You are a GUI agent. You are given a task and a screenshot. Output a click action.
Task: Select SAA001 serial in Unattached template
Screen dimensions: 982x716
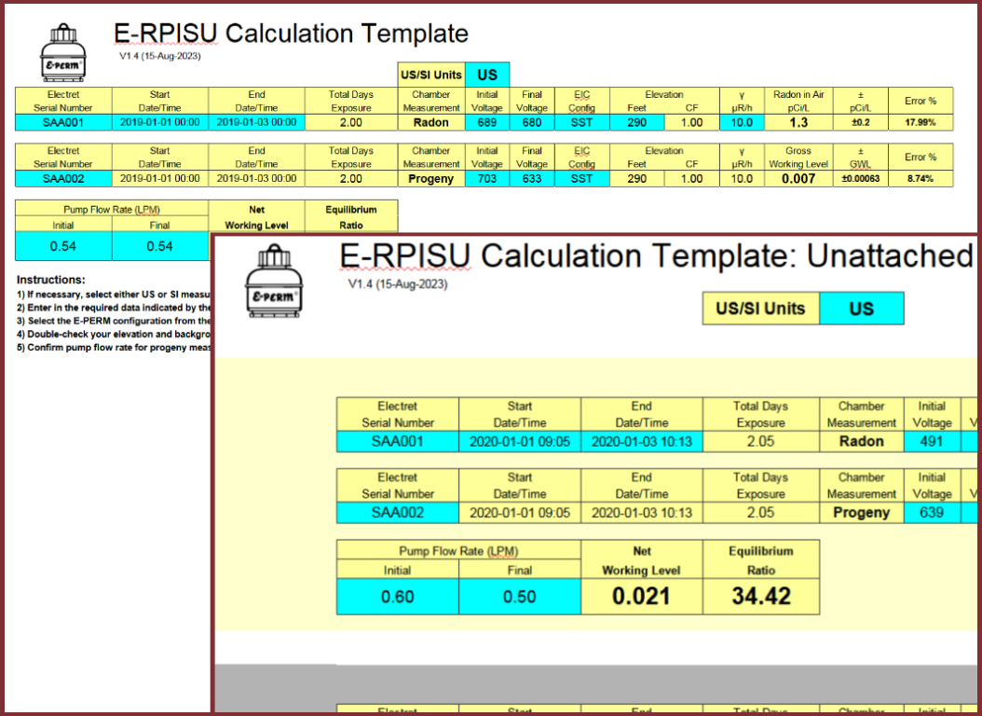click(397, 441)
